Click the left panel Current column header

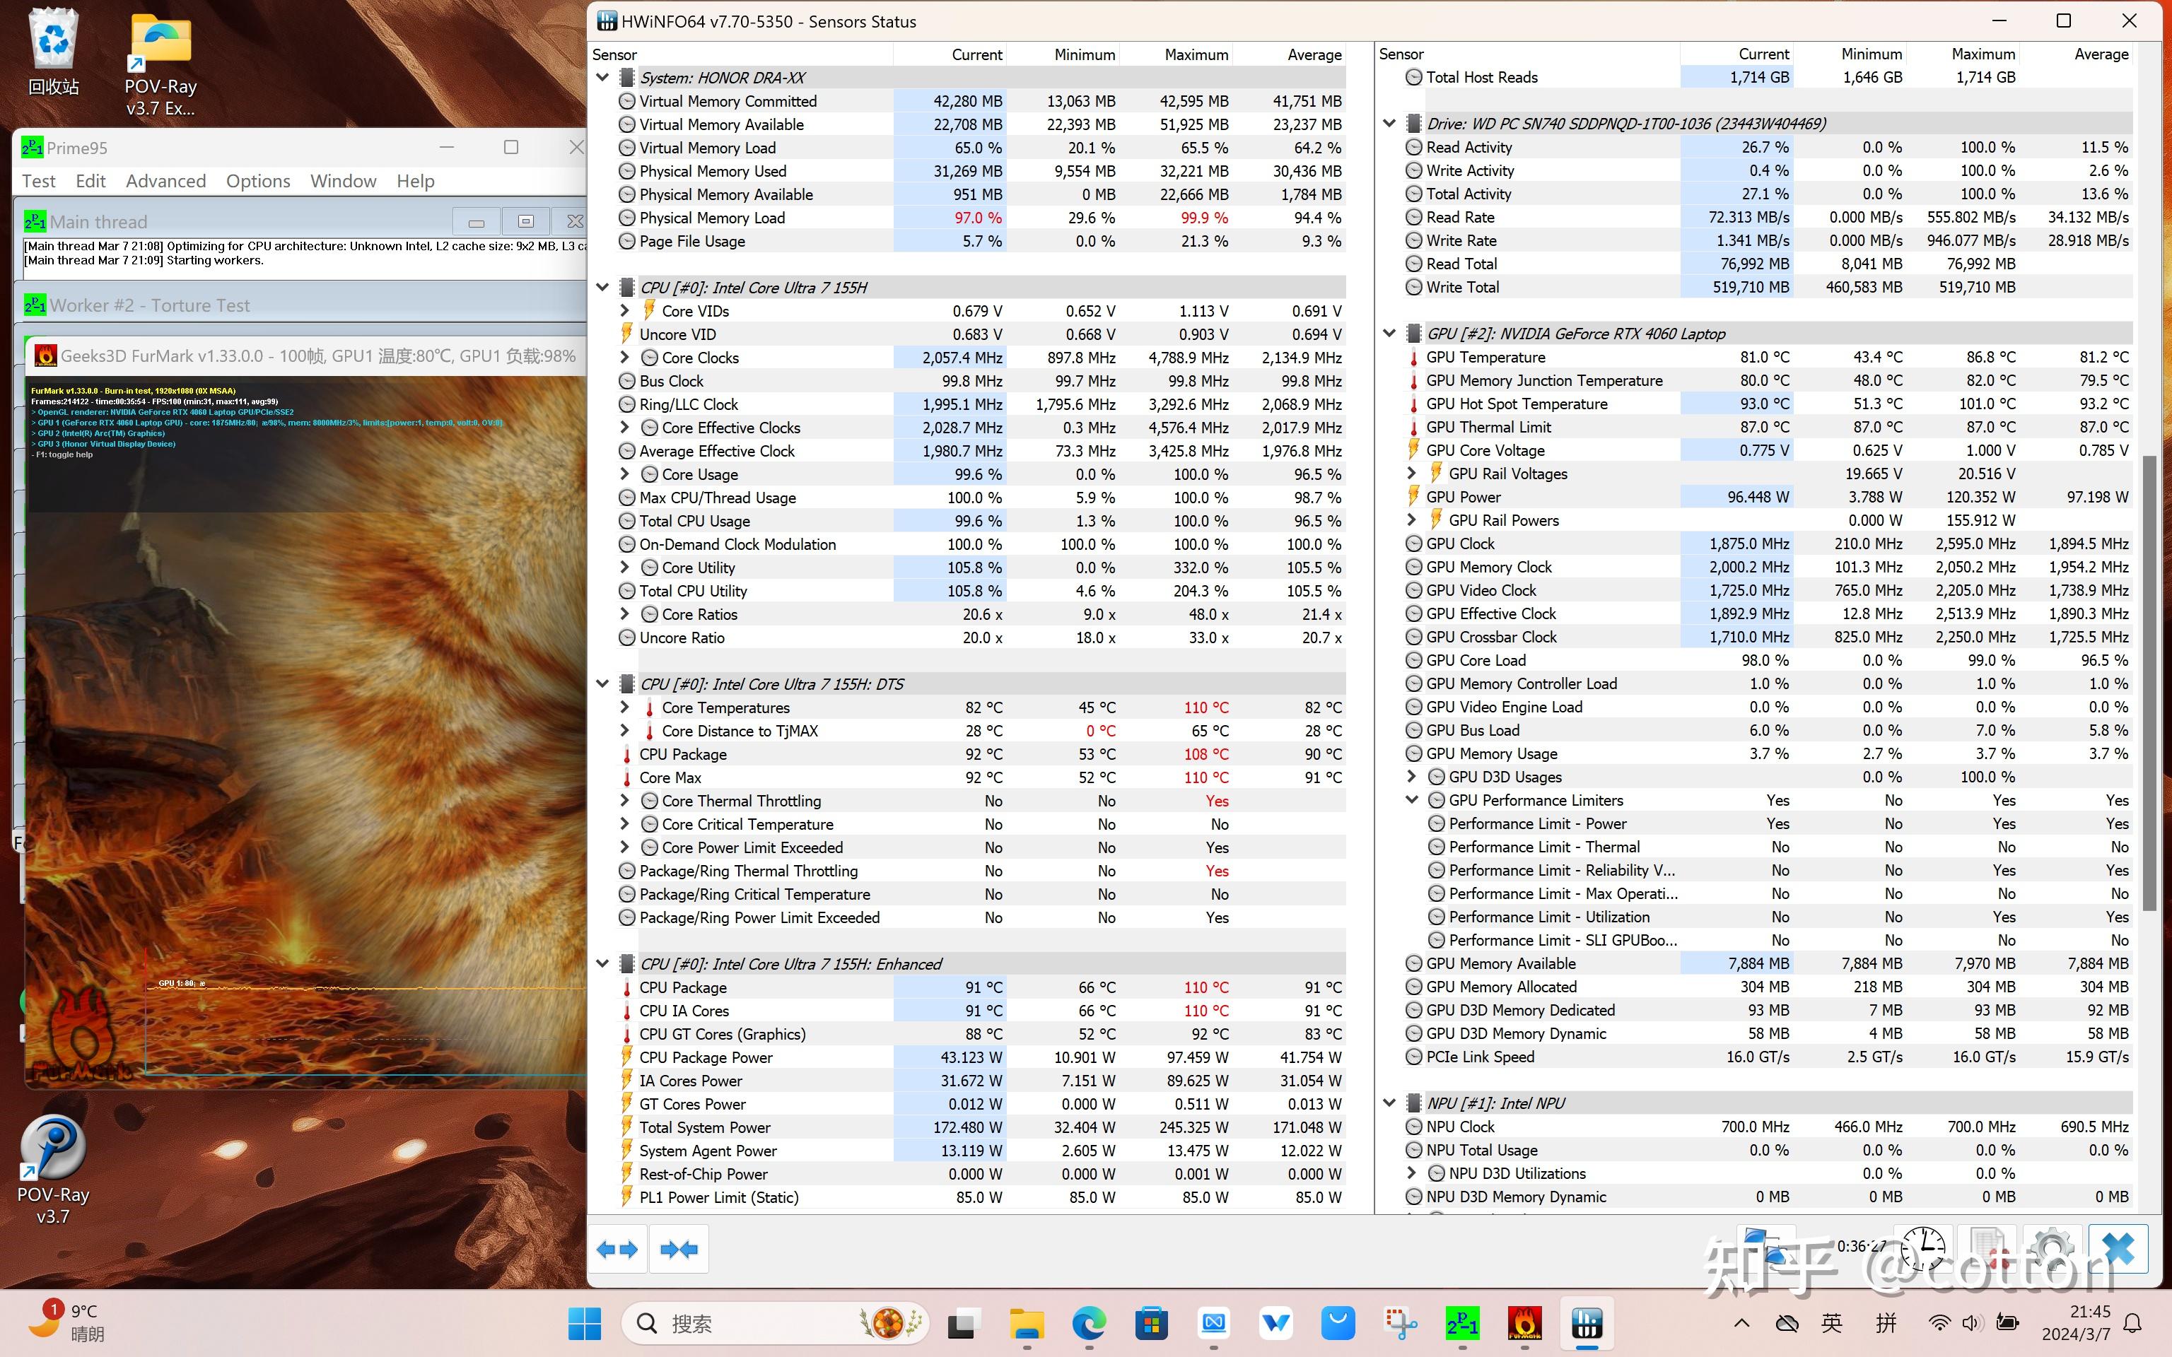[950, 54]
